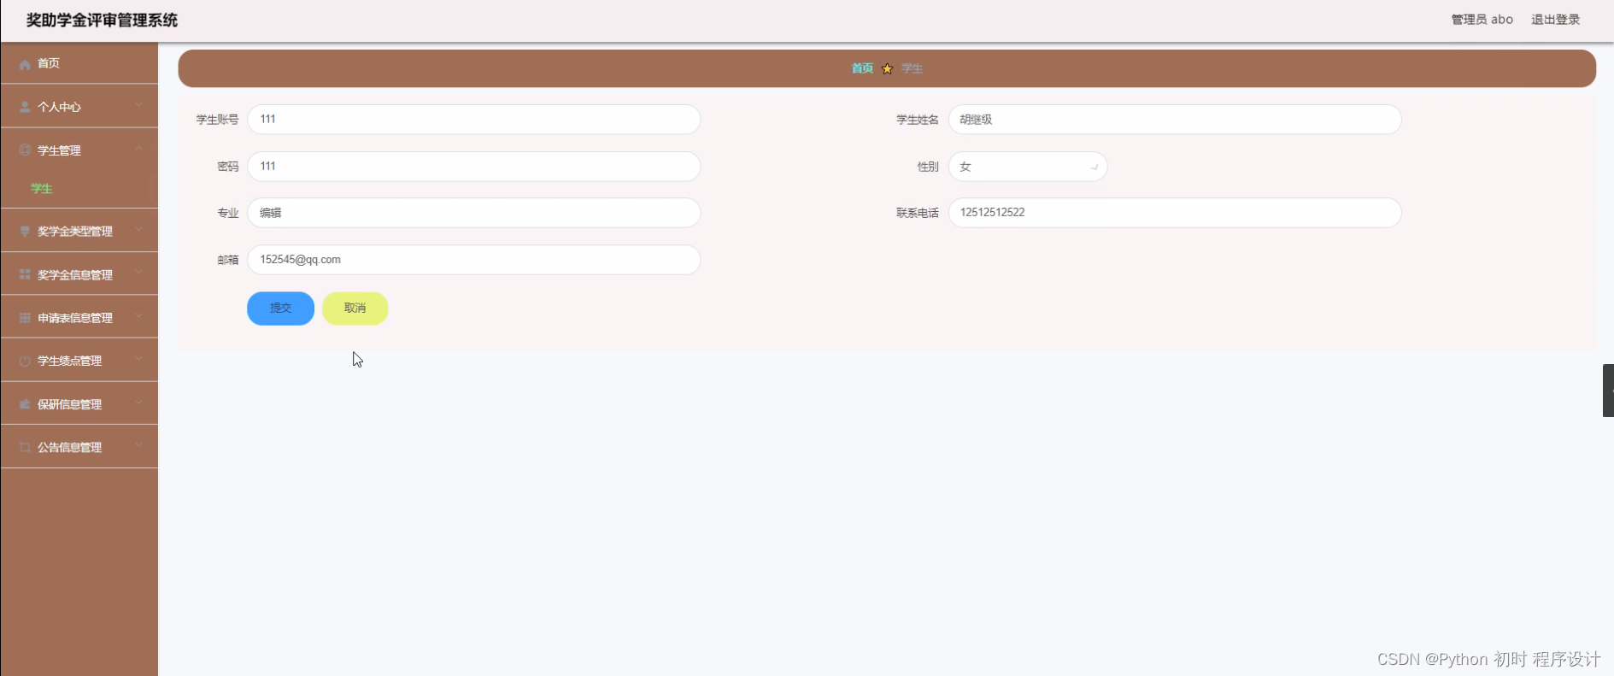Click the 专业 input field
The height and width of the screenshot is (676, 1614).
click(474, 213)
